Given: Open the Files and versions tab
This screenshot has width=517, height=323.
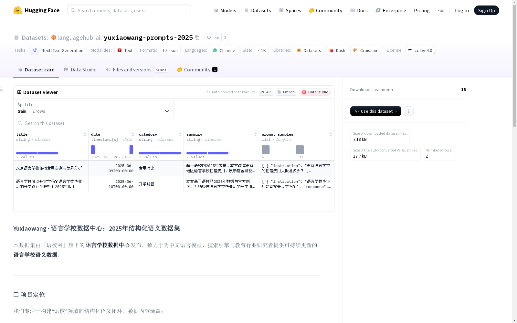Looking at the screenshot, I should point(137,69).
